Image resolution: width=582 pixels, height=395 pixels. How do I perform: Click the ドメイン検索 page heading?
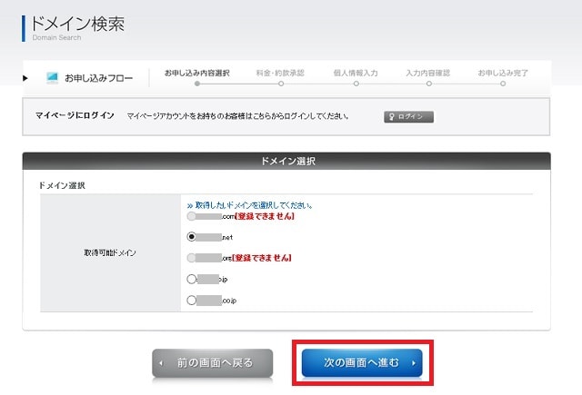(x=76, y=24)
